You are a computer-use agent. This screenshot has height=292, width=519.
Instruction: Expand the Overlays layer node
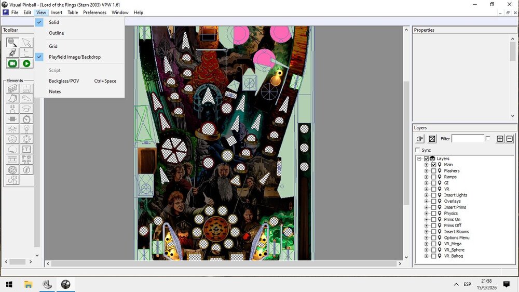click(426, 201)
